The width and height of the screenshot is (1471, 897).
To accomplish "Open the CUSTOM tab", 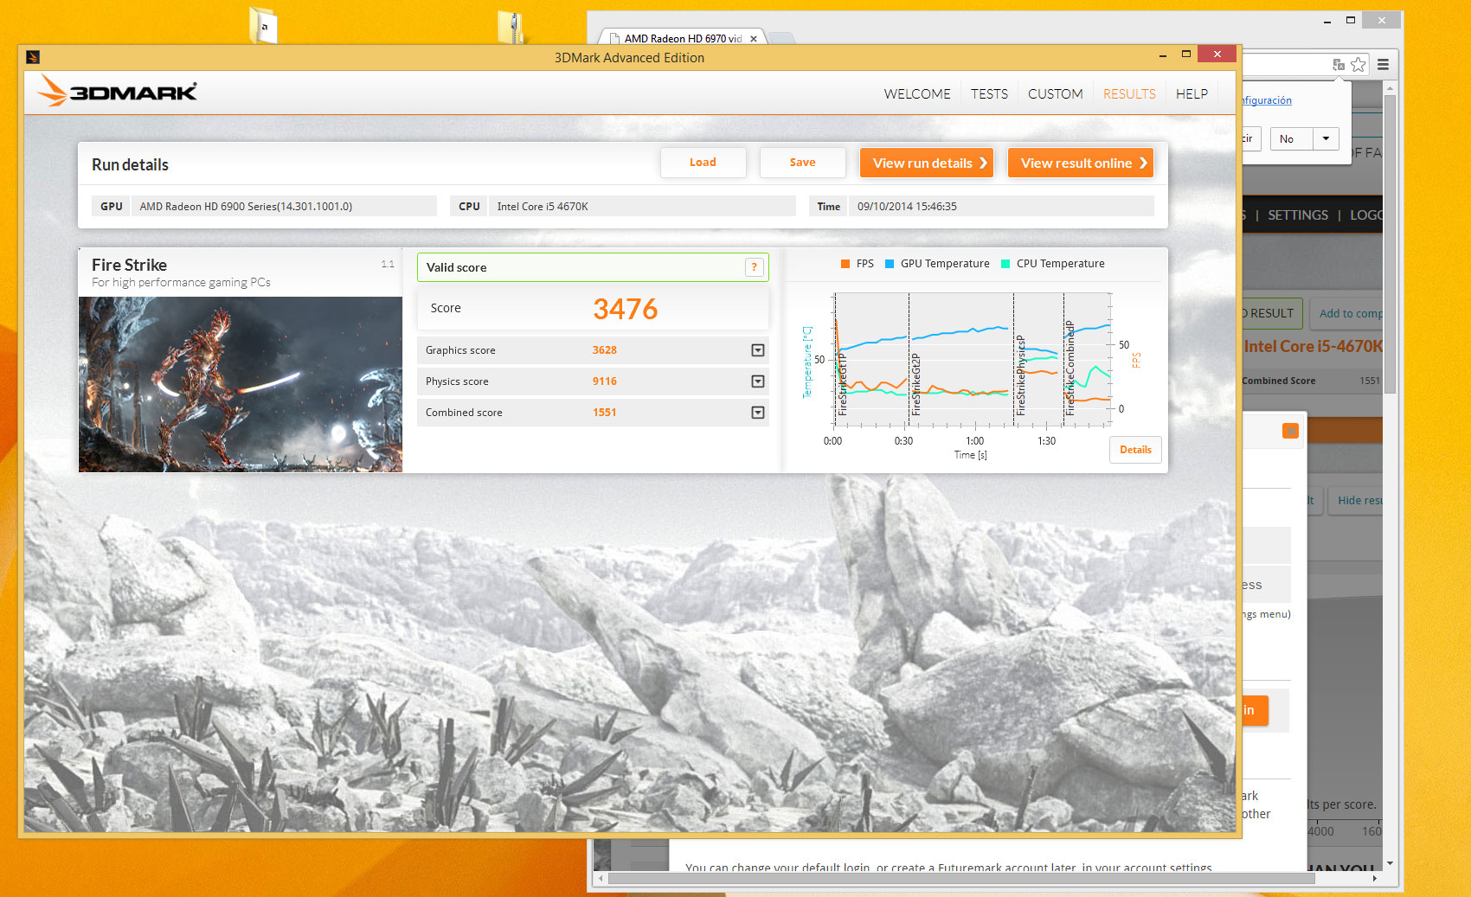I will 1055,93.
